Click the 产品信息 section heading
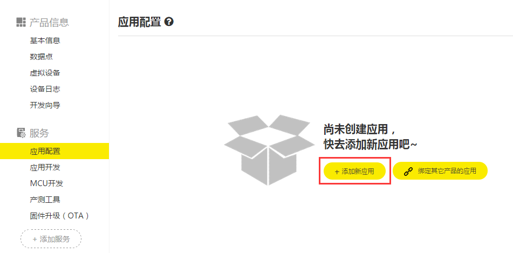Viewport: 513px width, 253px height. 49,22
